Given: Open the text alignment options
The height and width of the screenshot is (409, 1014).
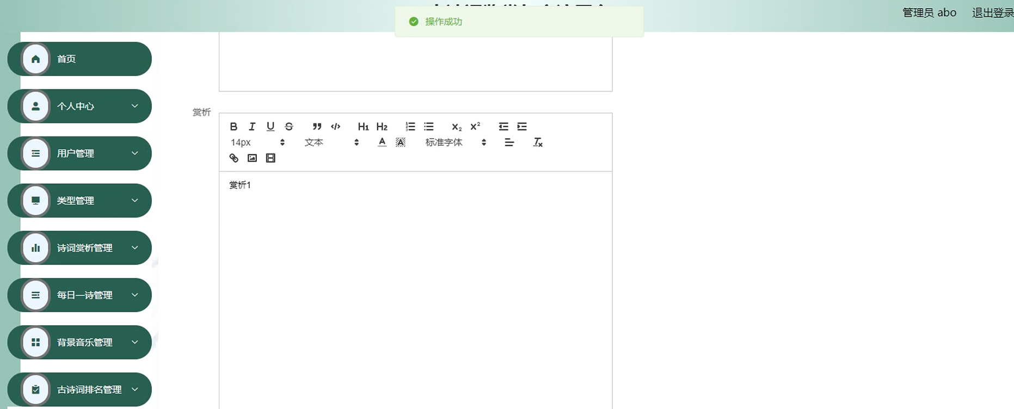Looking at the screenshot, I should coord(509,142).
